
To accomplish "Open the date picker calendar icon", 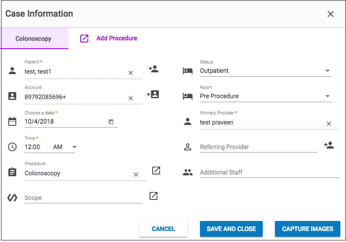I will click(111, 122).
